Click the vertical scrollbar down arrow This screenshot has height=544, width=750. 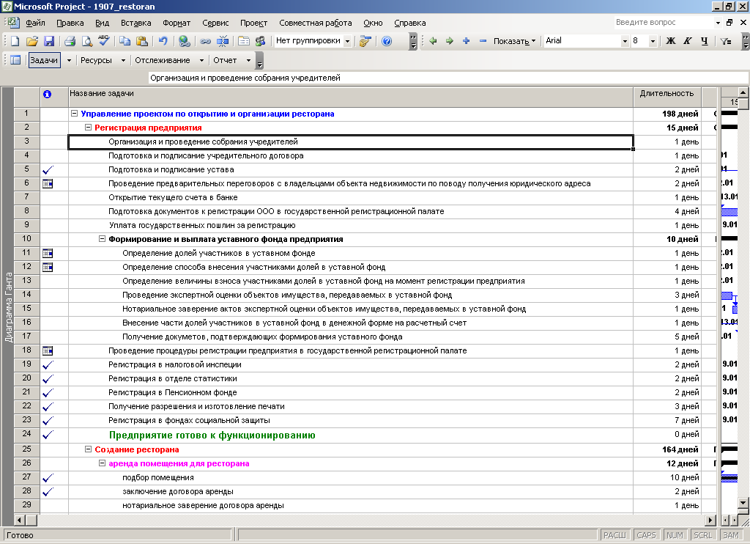click(743, 503)
